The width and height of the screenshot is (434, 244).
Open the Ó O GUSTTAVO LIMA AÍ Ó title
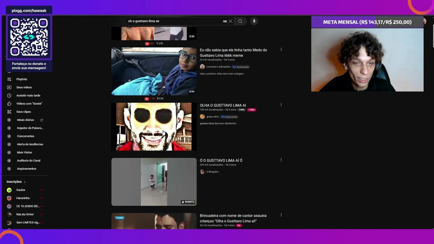tap(221, 160)
